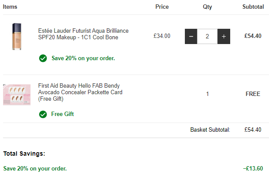The height and width of the screenshot is (174, 269).
Task: Click the £34.00 item price
Action: pyautogui.click(x=162, y=36)
